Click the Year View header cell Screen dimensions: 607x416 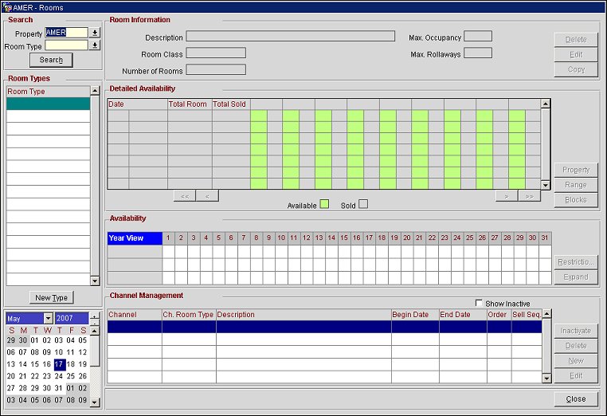pyautogui.click(x=134, y=237)
